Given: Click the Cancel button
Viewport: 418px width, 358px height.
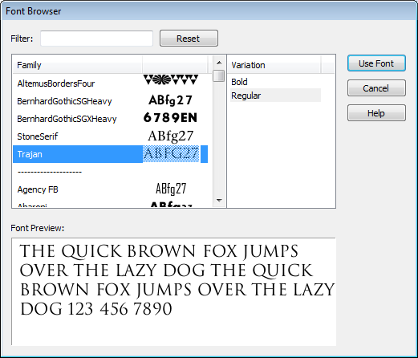Looking at the screenshot, I should (x=376, y=88).
